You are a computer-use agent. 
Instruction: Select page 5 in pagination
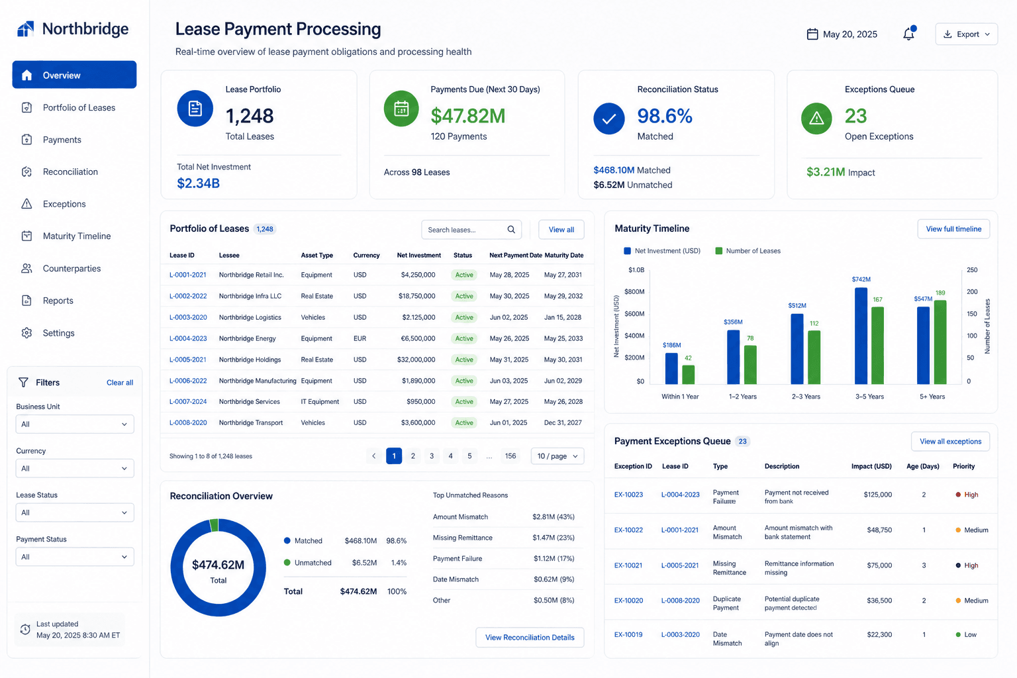[x=469, y=456]
